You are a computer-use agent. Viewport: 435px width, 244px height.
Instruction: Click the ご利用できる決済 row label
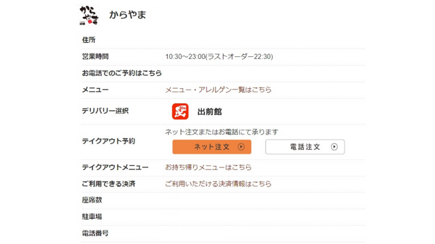[109, 184]
